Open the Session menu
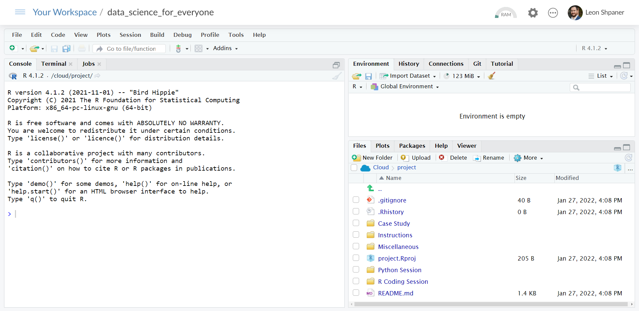This screenshot has height=311, width=639. 130,35
